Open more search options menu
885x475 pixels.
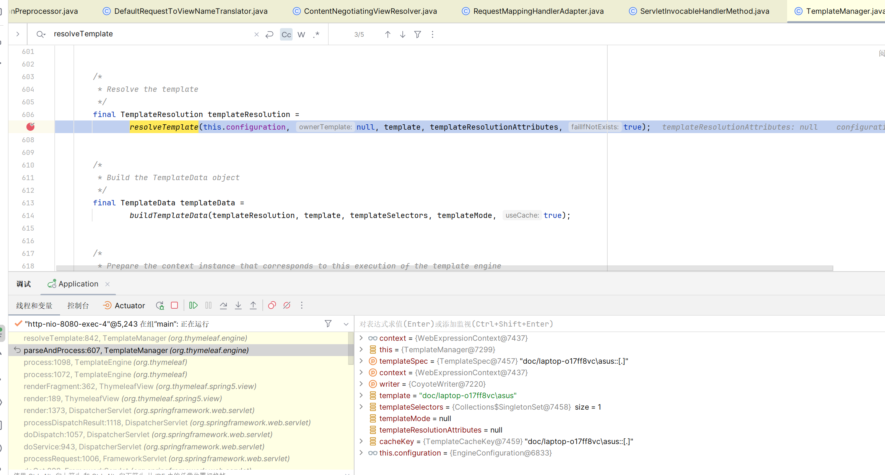[x=433, y=34]
